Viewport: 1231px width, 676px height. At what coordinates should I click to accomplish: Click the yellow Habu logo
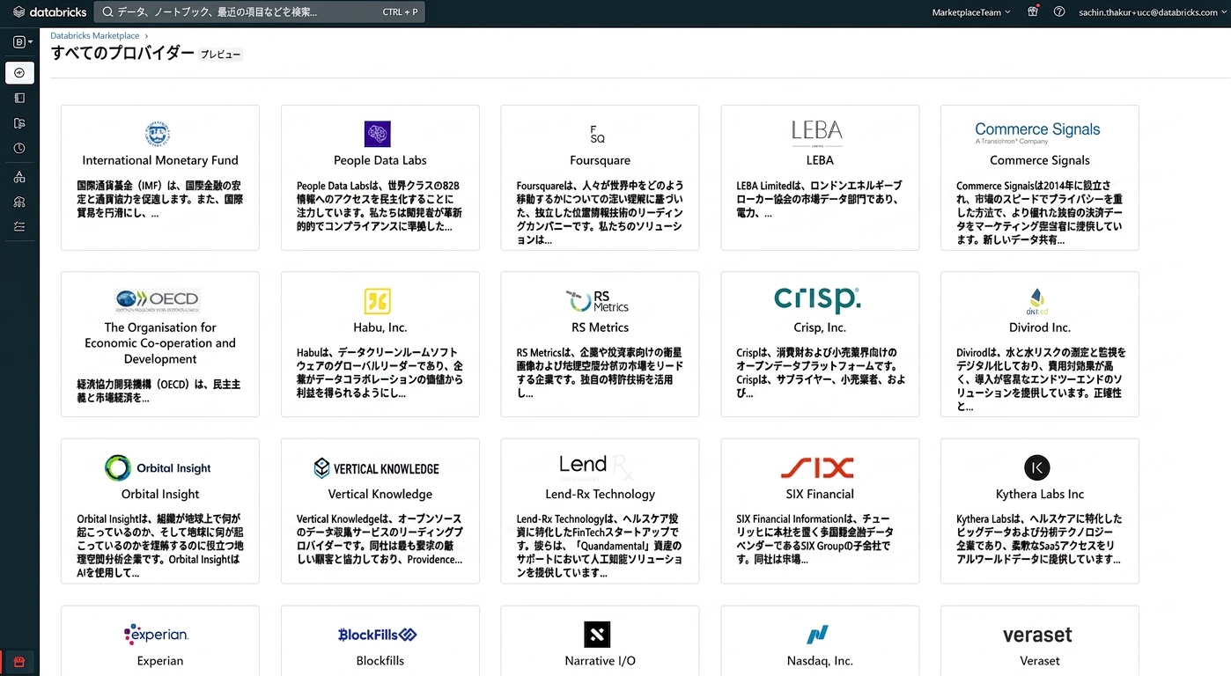(378, 301)
